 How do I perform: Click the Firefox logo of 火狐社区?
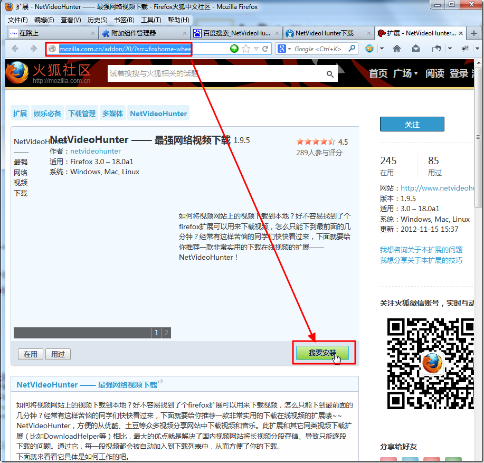point(17,72)
